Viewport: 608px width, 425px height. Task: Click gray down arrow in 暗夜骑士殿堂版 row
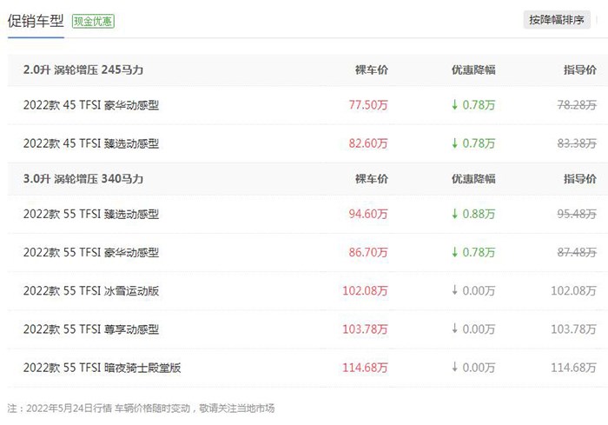(x=454, y=367)
